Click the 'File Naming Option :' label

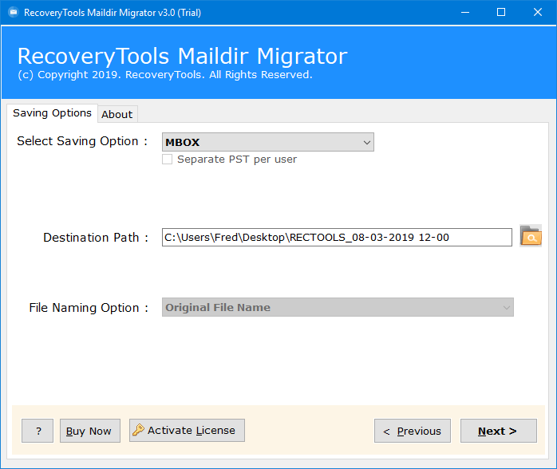89,308
